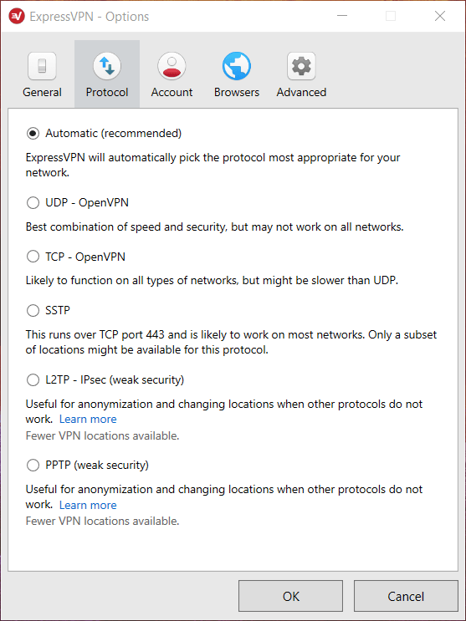This screenshot has width=466, height=621.
Task: Select the Protocol arrows icon
Action: click(x=107, y=66)
